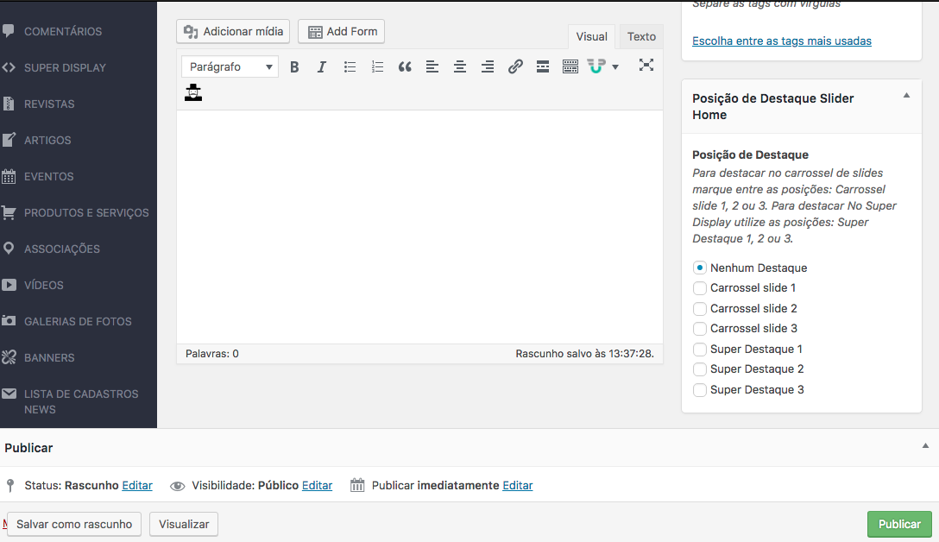Click the Visualizar button
Screen dimensions: 939x542
click(184, 524)
